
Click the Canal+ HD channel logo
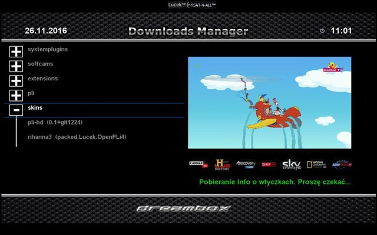coord(199,164)
